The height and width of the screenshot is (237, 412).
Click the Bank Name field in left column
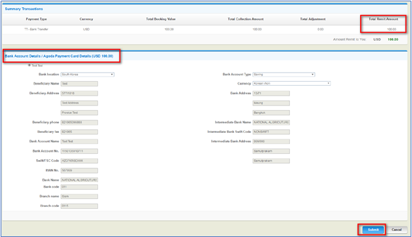tap(79, 180)
